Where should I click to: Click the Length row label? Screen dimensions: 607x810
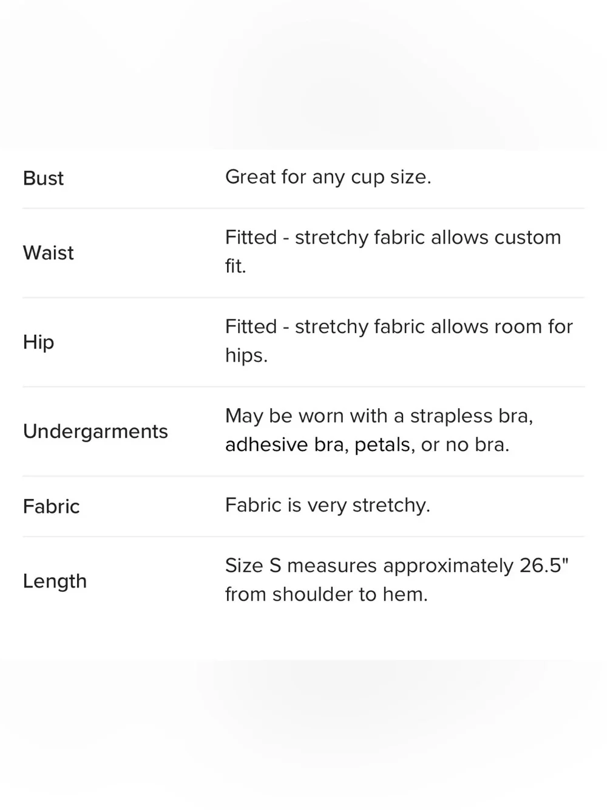(x=55, y=582)
